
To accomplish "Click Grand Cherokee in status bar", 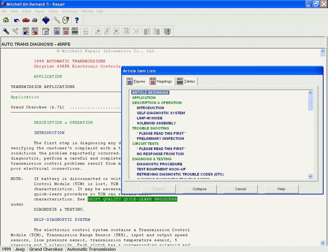I will tap(46, 249).
